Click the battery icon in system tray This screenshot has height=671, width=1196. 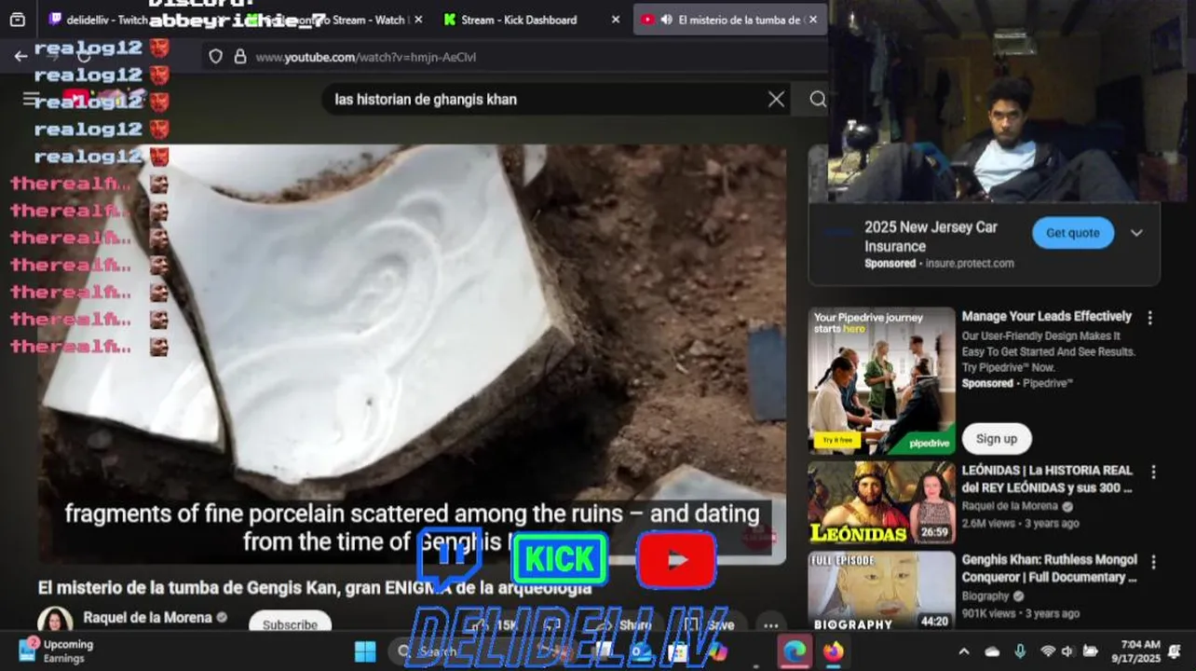pos(1091,651)
